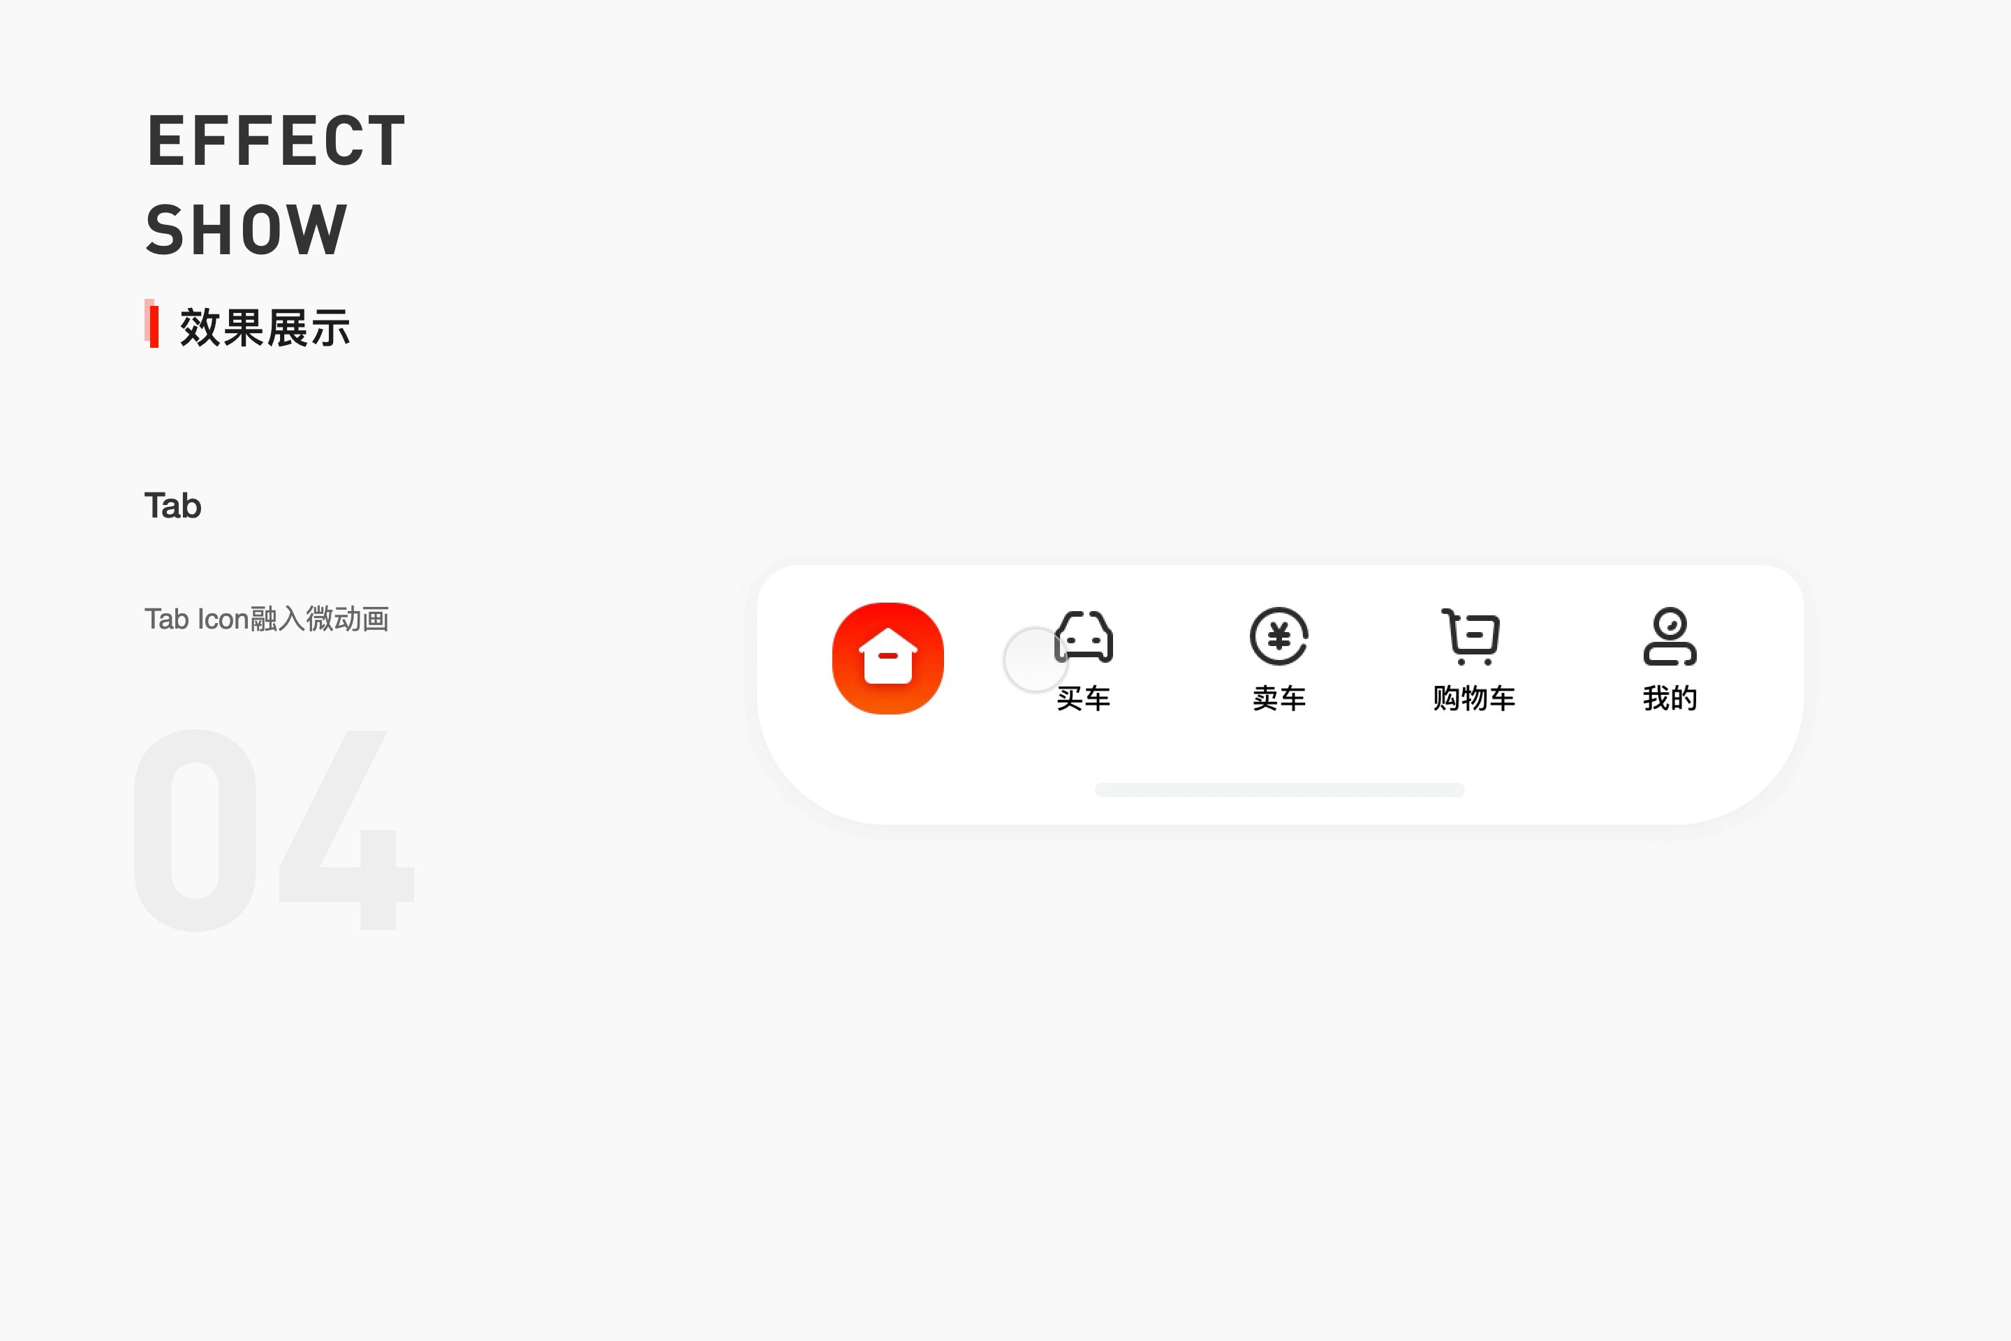Select the car icon above 买车
The width and height of the screenshot is (2011, 1341).
pos(1083,636)
